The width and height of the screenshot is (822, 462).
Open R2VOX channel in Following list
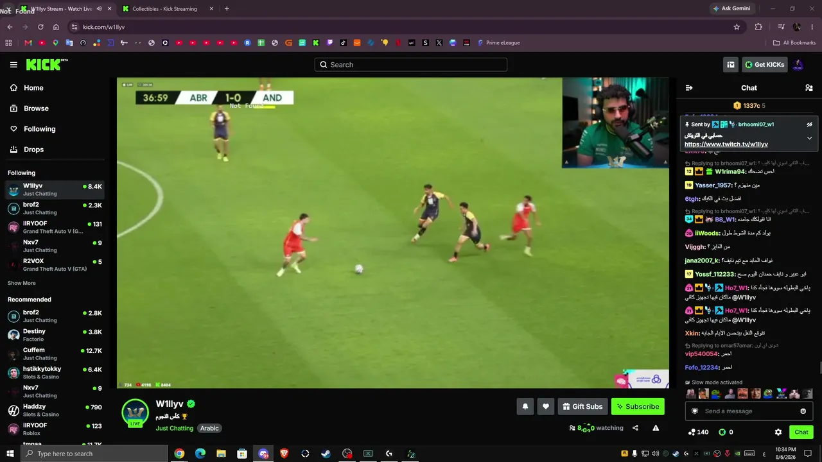[54, 265]
